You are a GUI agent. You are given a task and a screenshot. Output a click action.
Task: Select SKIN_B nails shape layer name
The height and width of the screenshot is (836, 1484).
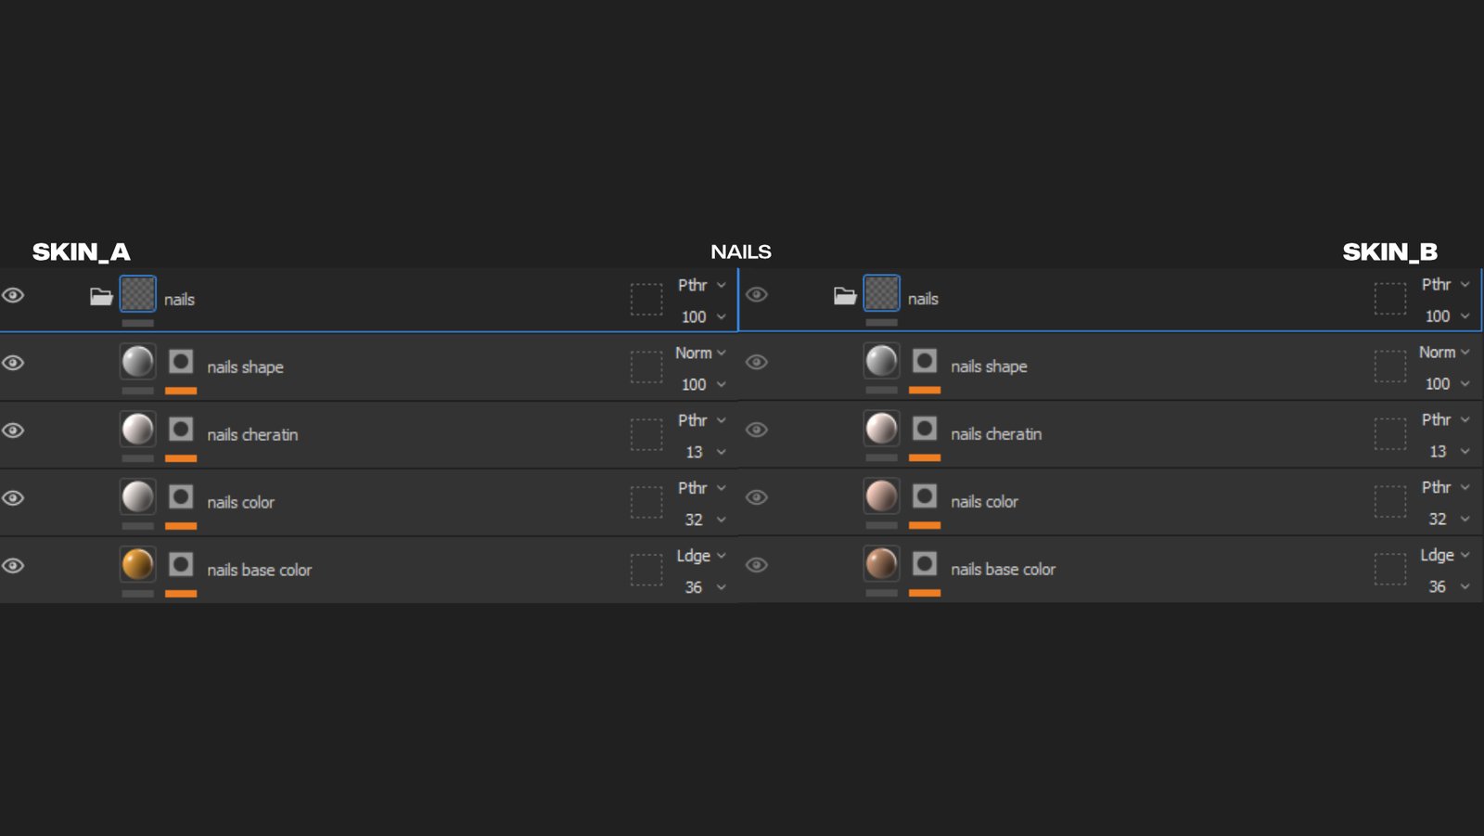click(x=989, y=367)
